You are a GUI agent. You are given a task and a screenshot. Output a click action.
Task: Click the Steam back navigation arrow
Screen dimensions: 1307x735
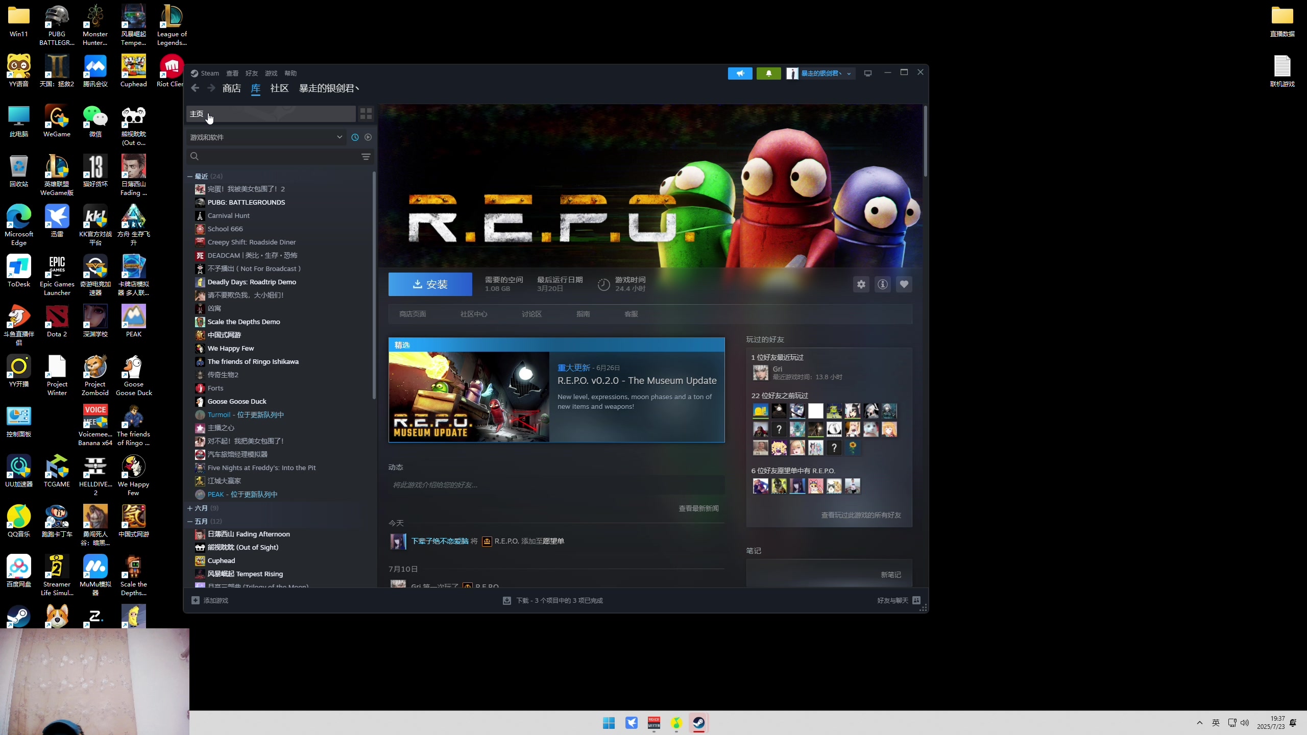[195, 88]
